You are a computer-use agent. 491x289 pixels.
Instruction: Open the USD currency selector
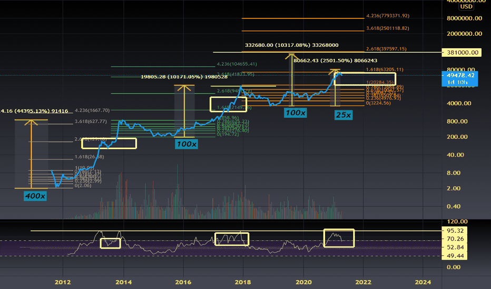466,6
